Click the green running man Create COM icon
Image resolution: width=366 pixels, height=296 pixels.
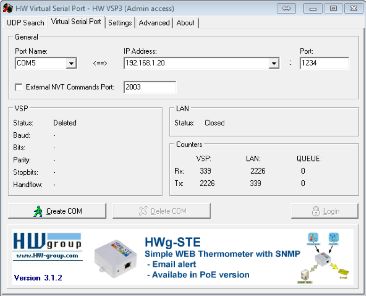click(38, 211)
